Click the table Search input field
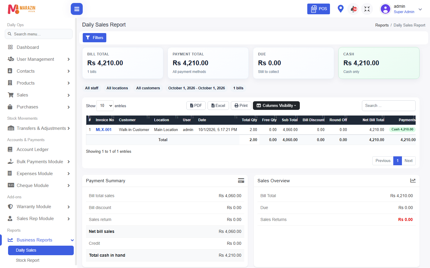 coord(389,106)
